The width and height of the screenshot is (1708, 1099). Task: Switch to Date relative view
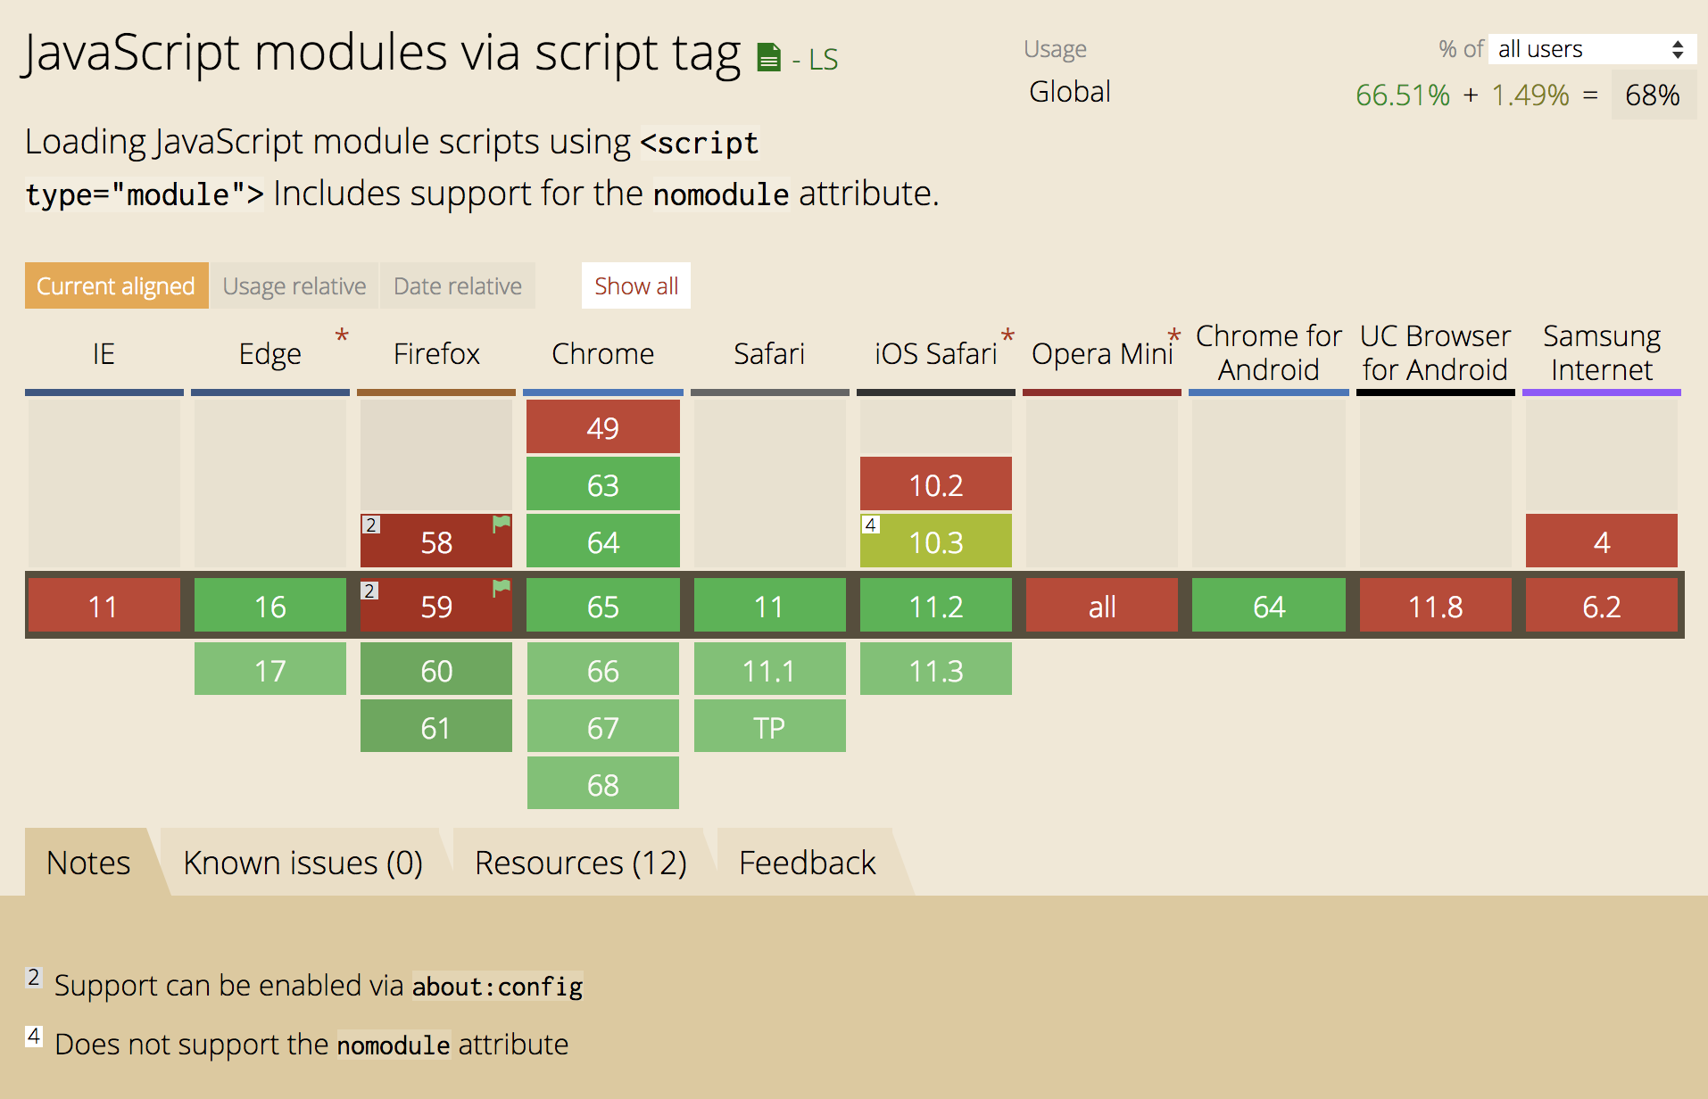click(458, 285)
